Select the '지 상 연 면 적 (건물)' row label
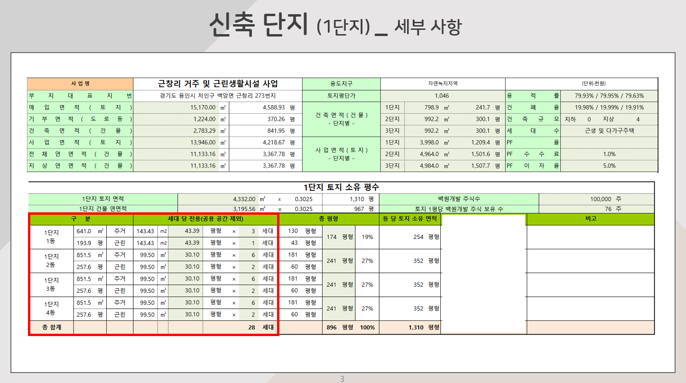This screenshot has width=686, height=383. 80,166
